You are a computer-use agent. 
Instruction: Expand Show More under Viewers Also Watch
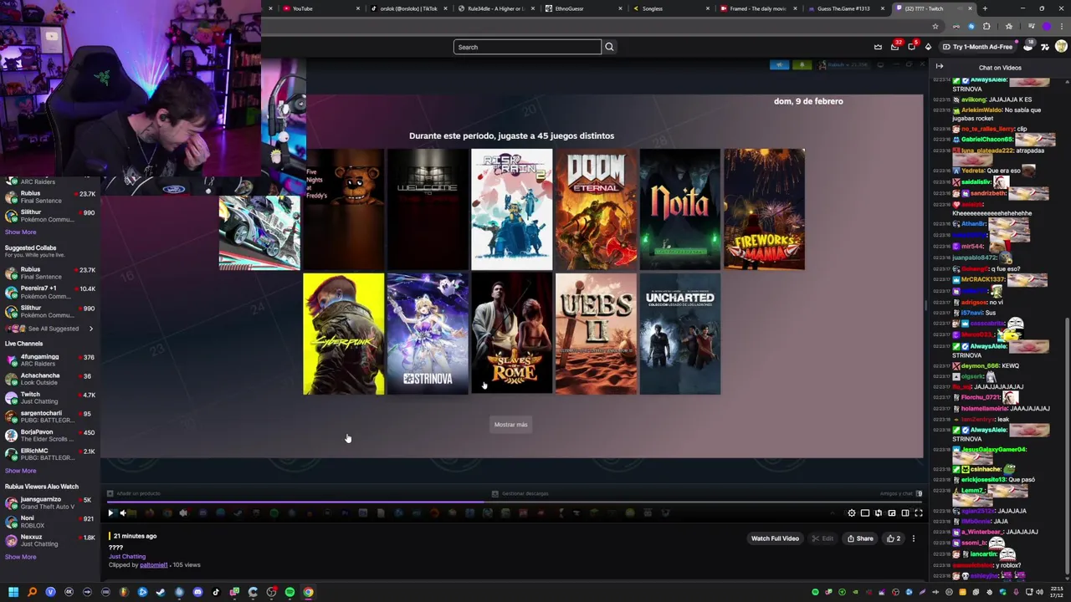pyautogui.click(x=21, y=557)
